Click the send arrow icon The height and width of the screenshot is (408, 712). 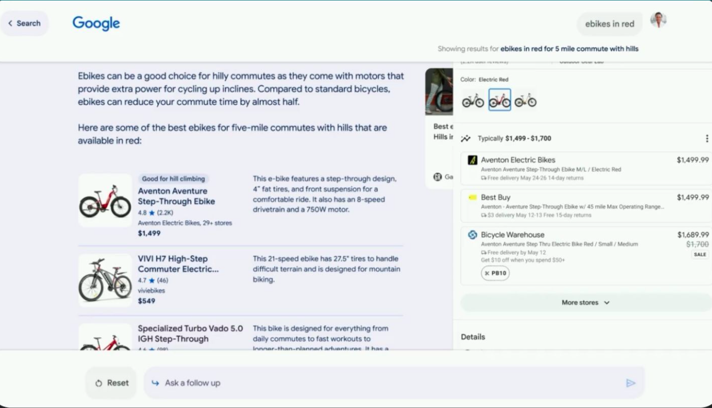(631, 383)
